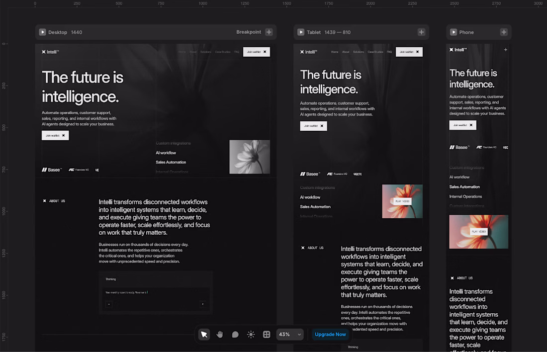Select grayscale flower thumbnail in Desktop frame
This screenshot has height=352, width=547.
250,157
